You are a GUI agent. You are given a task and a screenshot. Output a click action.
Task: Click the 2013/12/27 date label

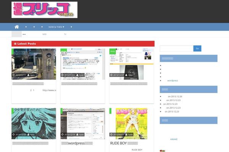[x=118, y=75]
